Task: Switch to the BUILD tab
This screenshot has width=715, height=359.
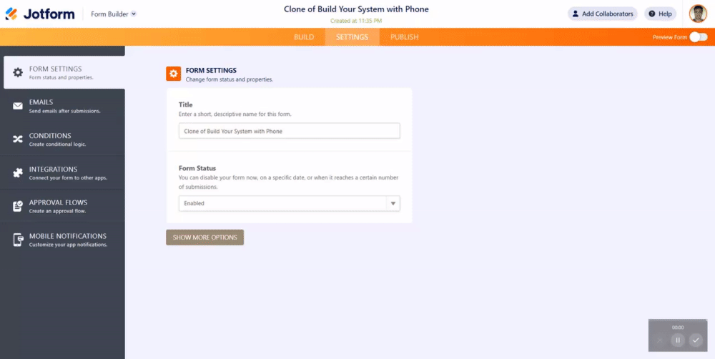Action: (304, 37)
